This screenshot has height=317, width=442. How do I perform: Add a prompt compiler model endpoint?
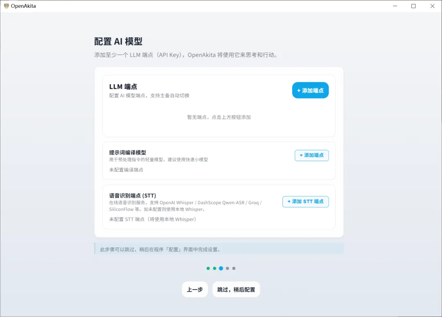(312, 155)
